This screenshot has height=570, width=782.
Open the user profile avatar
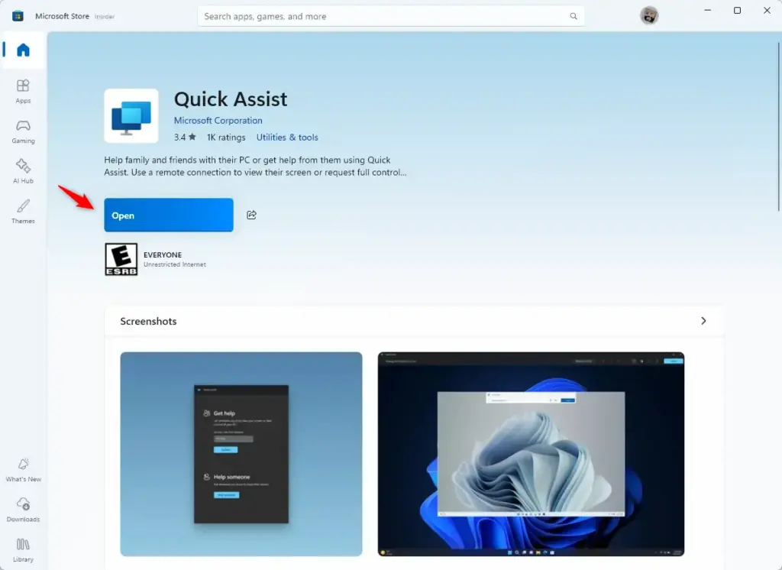point(649,15)
